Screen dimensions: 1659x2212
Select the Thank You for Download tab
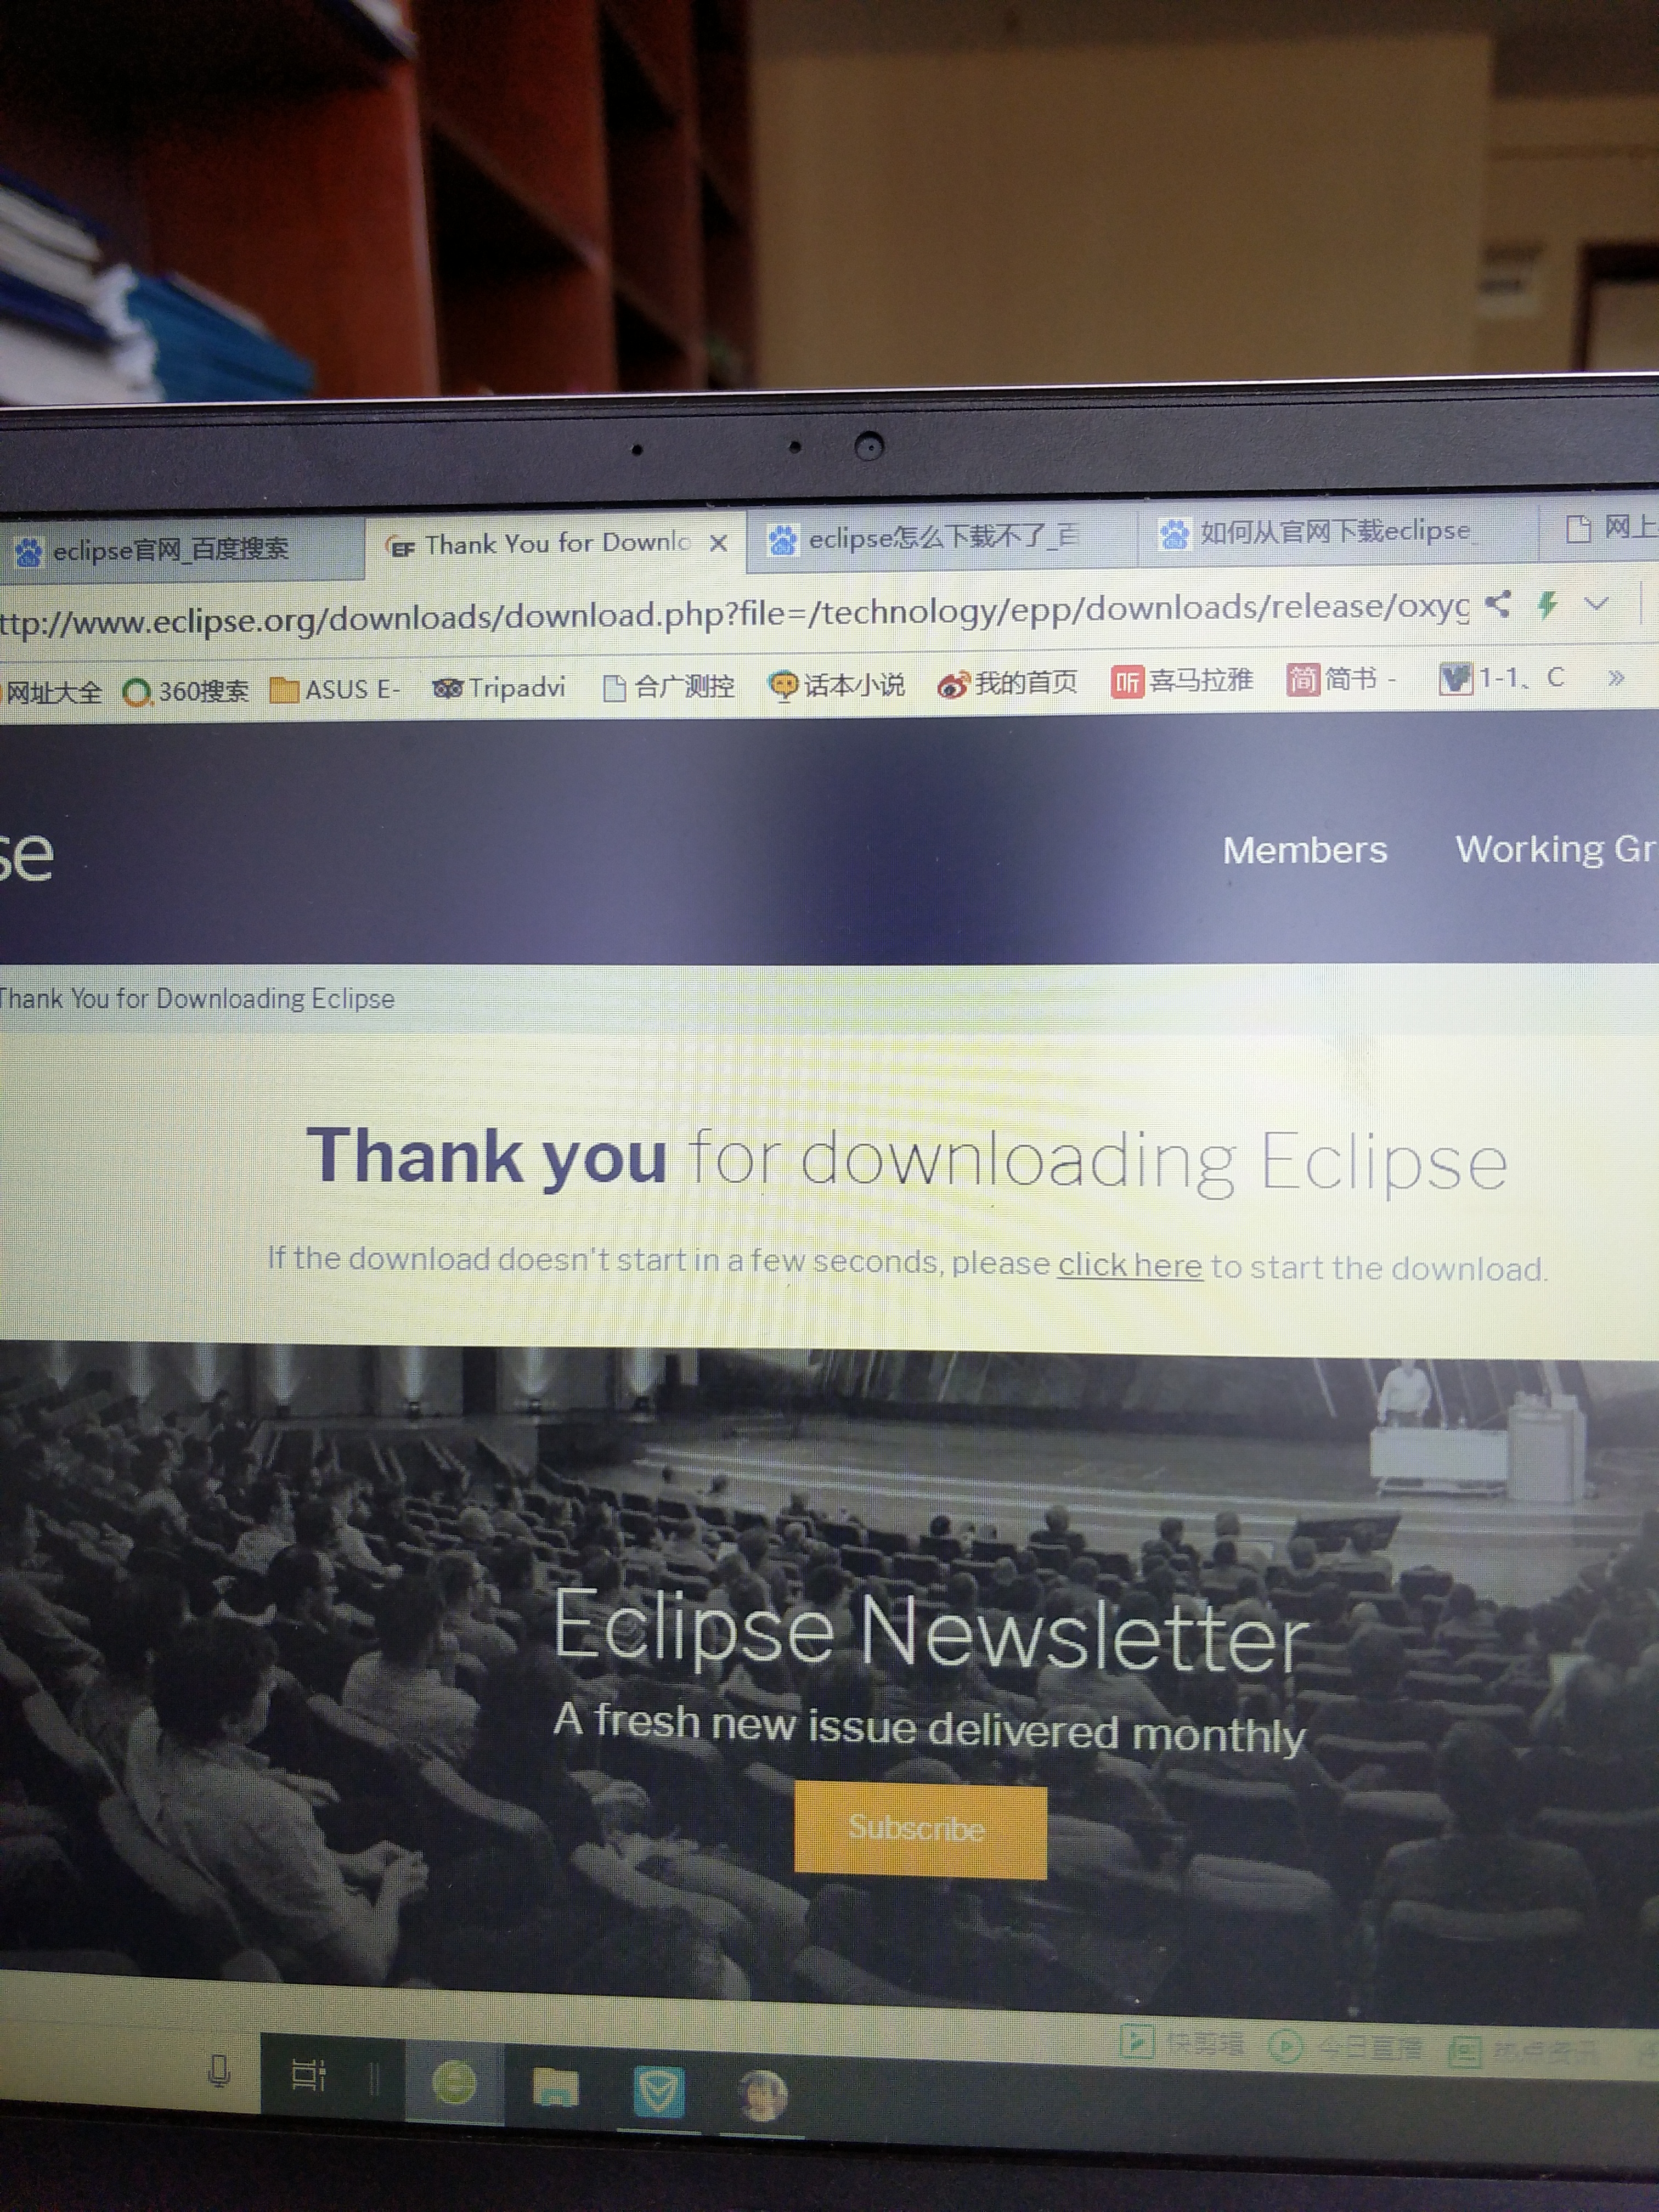click(556, 544)
